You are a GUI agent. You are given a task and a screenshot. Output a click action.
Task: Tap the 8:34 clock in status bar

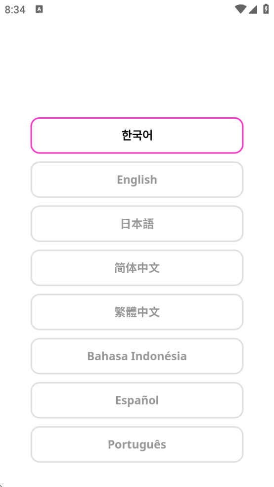(x=15, y=9)
